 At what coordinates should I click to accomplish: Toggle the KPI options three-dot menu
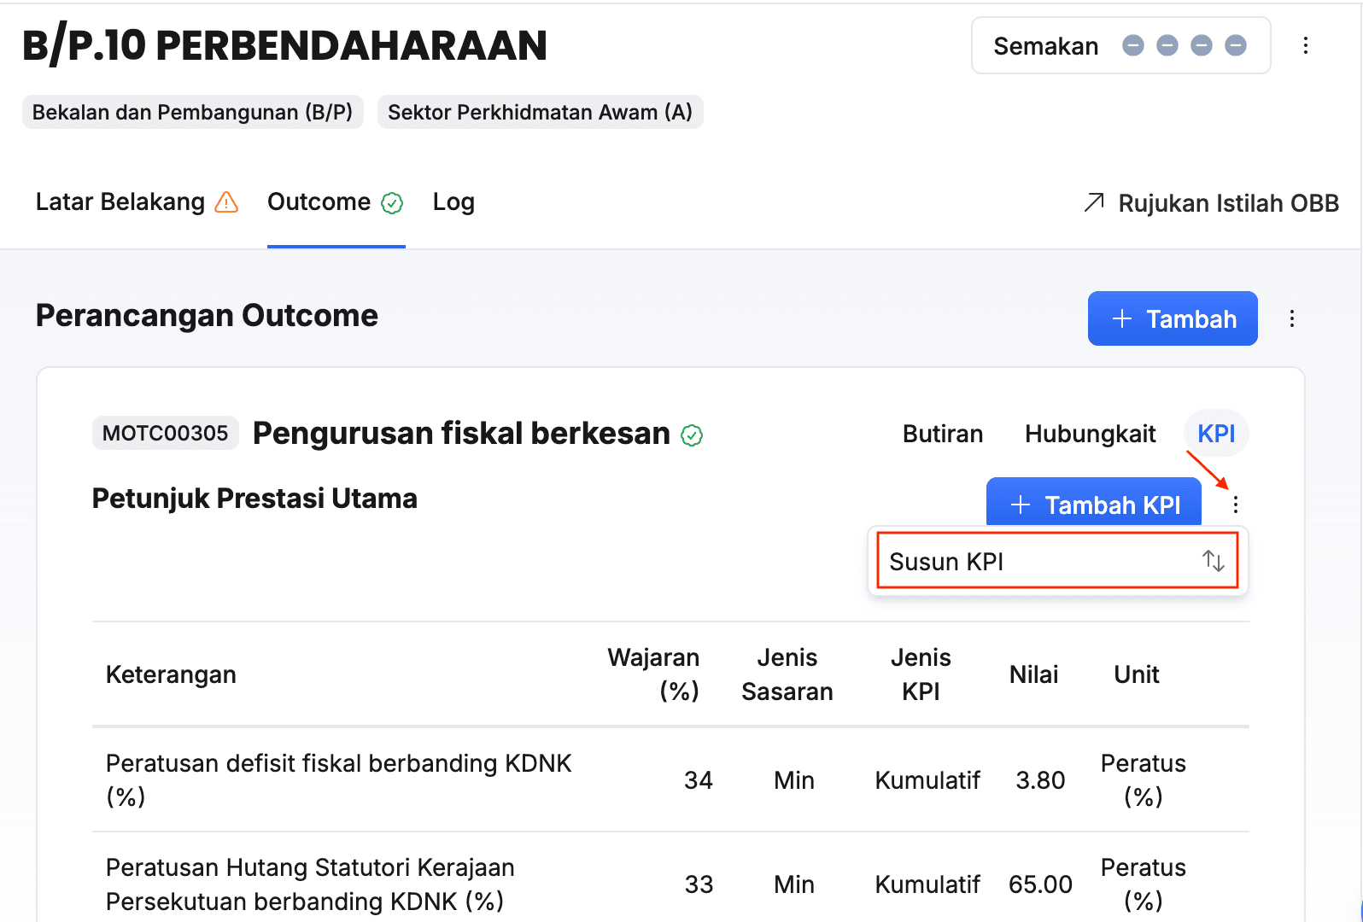pyautogui.click(x=1235, y=505)
